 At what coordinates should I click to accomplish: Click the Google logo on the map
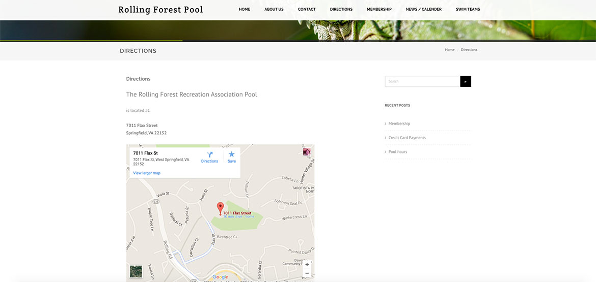(220, 277)
